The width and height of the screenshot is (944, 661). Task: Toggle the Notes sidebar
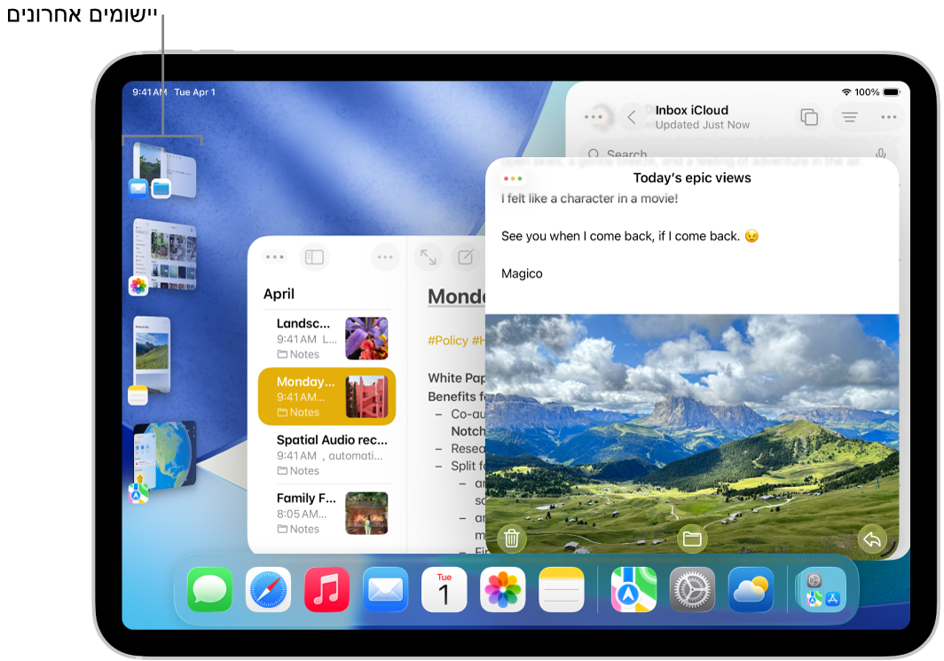(x=315, y=257)
